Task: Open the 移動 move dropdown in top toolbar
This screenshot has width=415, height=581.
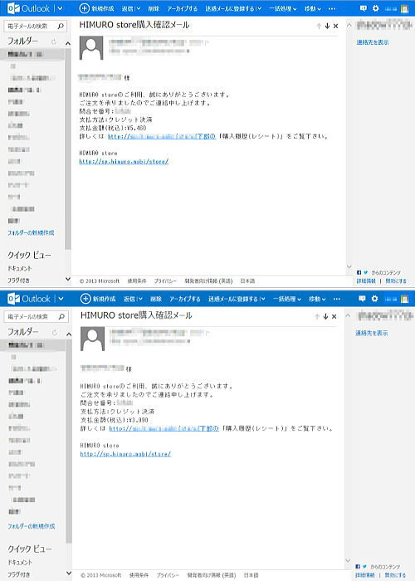Action: (x=313, y=8)
